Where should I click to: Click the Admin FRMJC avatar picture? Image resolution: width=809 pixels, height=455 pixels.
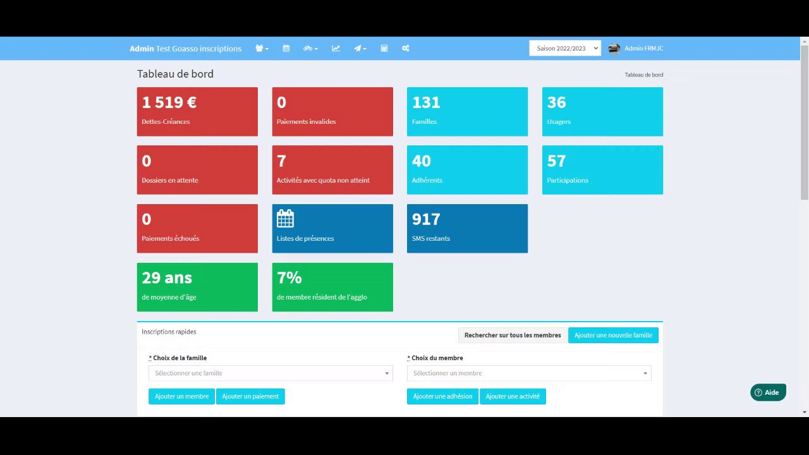[614, 49]
